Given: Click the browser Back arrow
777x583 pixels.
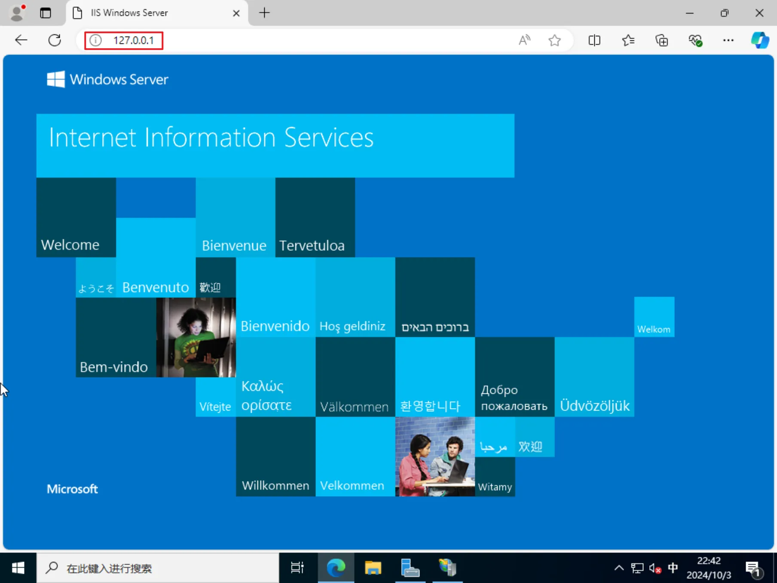Looking at the screenshot, I should [21, 40].
